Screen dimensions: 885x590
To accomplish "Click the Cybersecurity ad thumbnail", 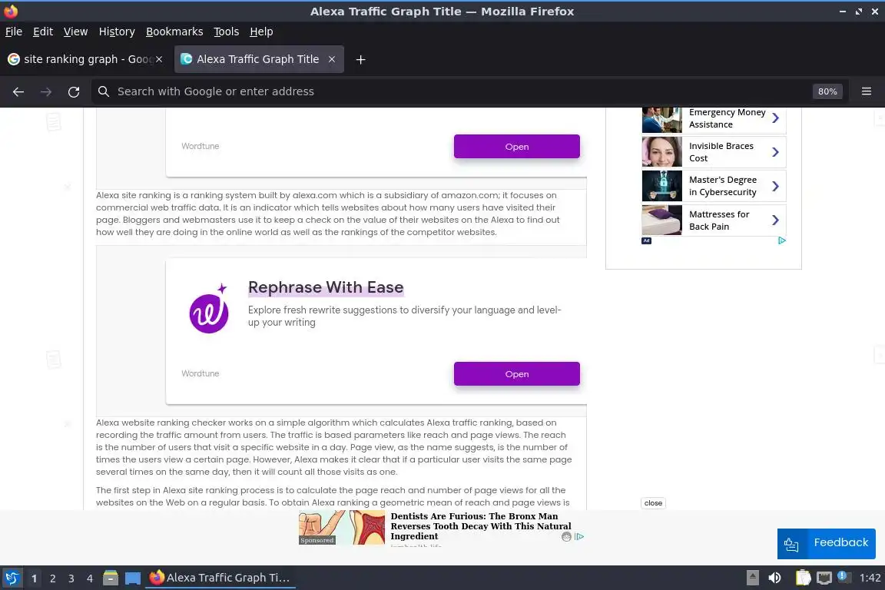I will tap(662, 186).
